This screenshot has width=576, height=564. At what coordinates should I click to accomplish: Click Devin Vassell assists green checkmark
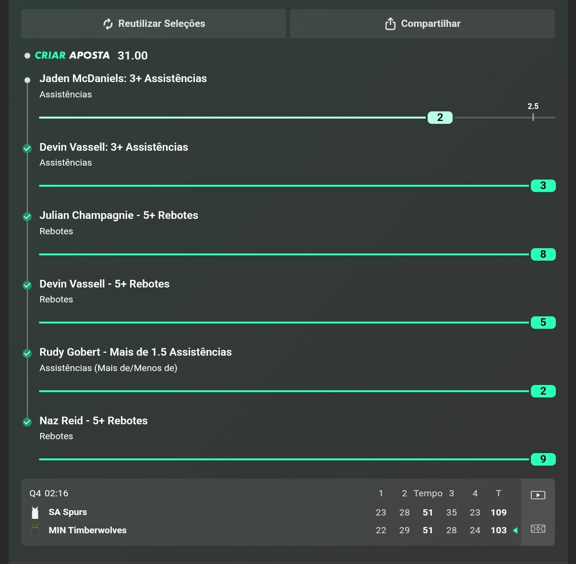(x=27, y=148)
